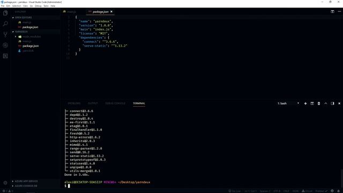This screenshot has height=193, width=343.
Task: Click "Done in 3.48s." in the terminal
Action: (x=77, y=175)
